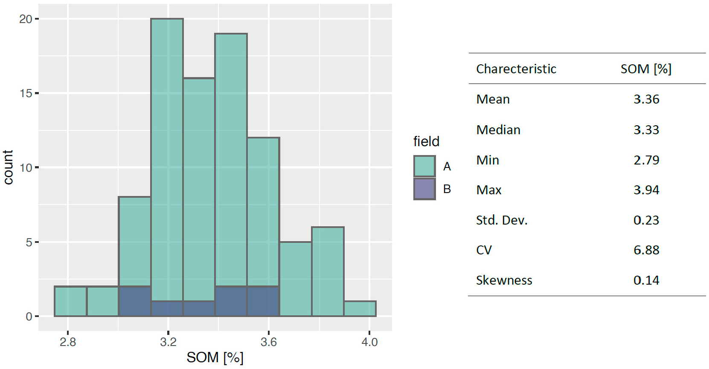Viewport: 709px width, 369px height.
Task: Click the 'SOM [%]' table column header
Action: [x=646, y=69]
